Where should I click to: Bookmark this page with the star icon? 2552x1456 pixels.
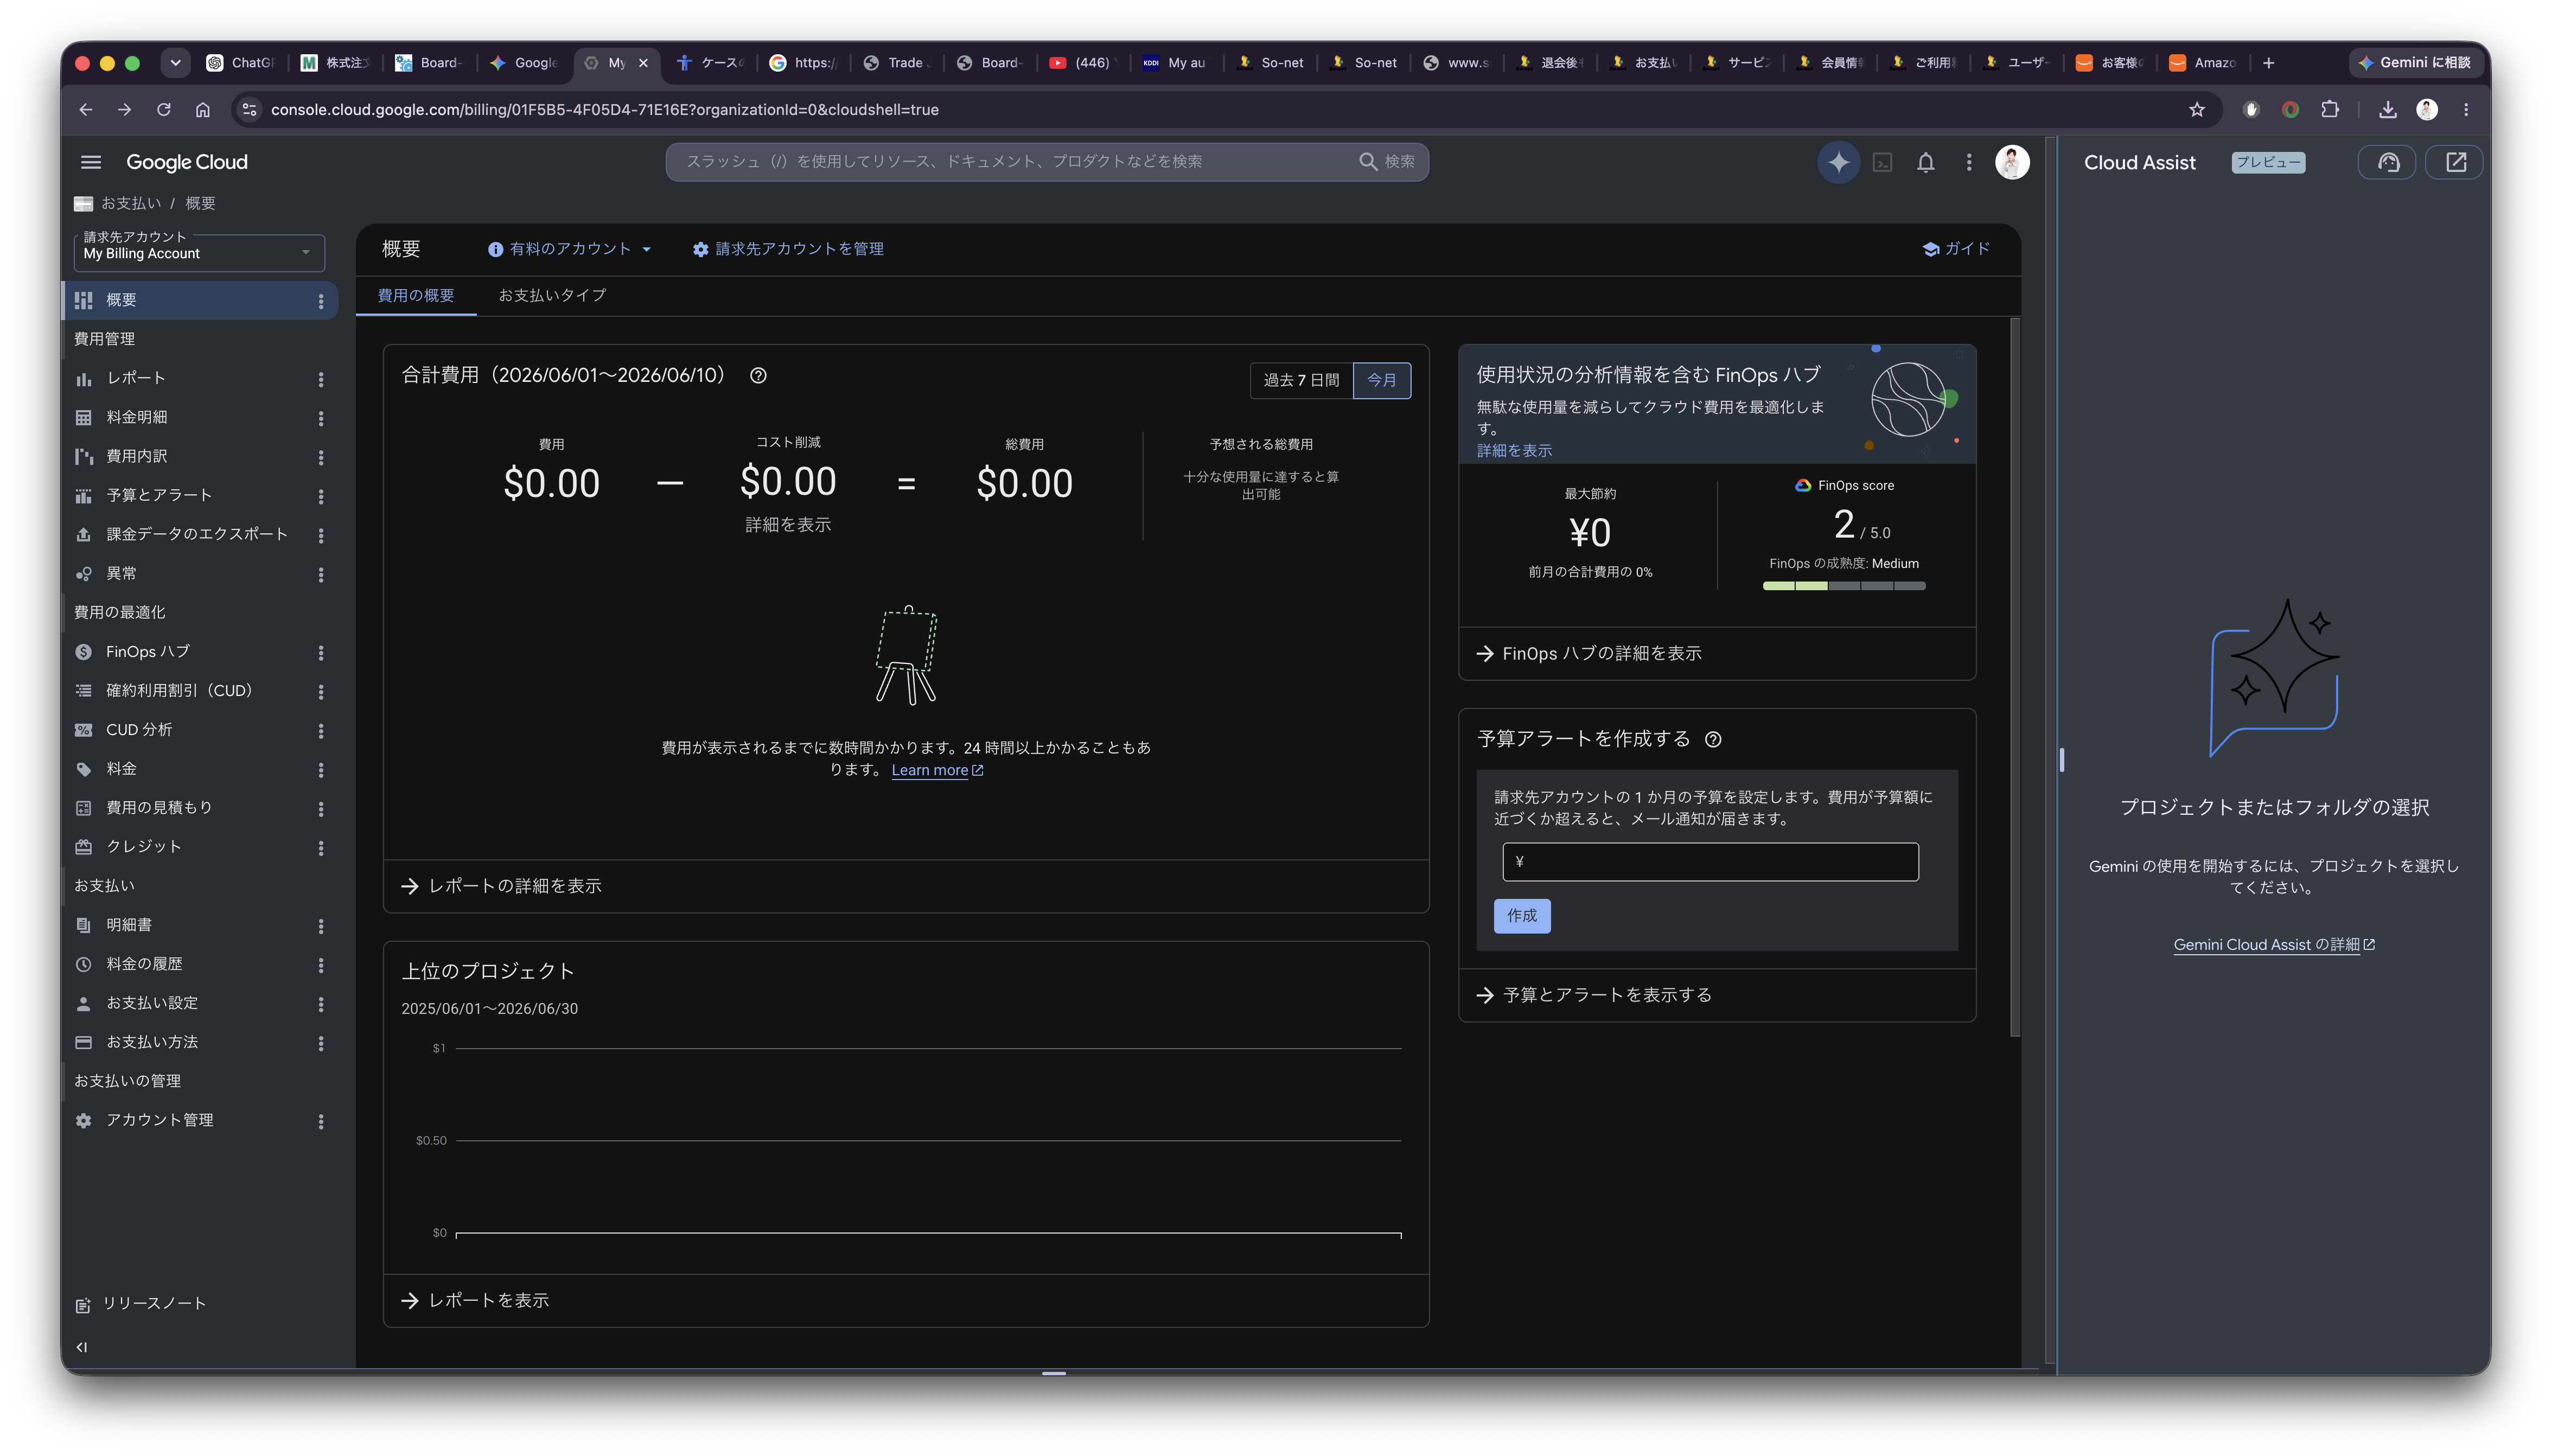pyautogui.click(x=2196, y=110)
